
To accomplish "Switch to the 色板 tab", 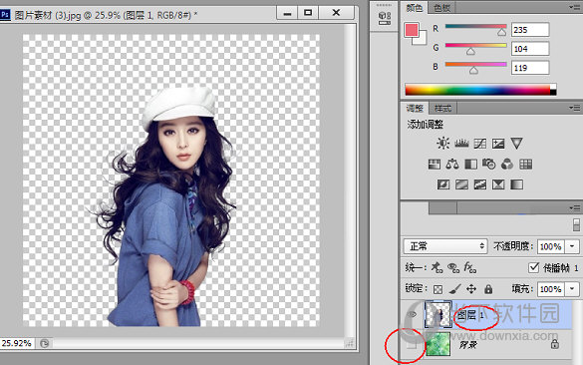I will pyautogui.click(x=441, y=8).
